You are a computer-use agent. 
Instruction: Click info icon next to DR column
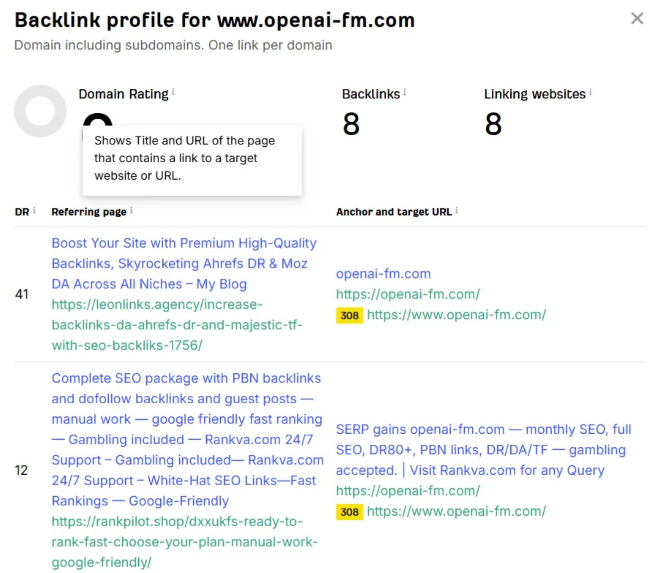34,210
